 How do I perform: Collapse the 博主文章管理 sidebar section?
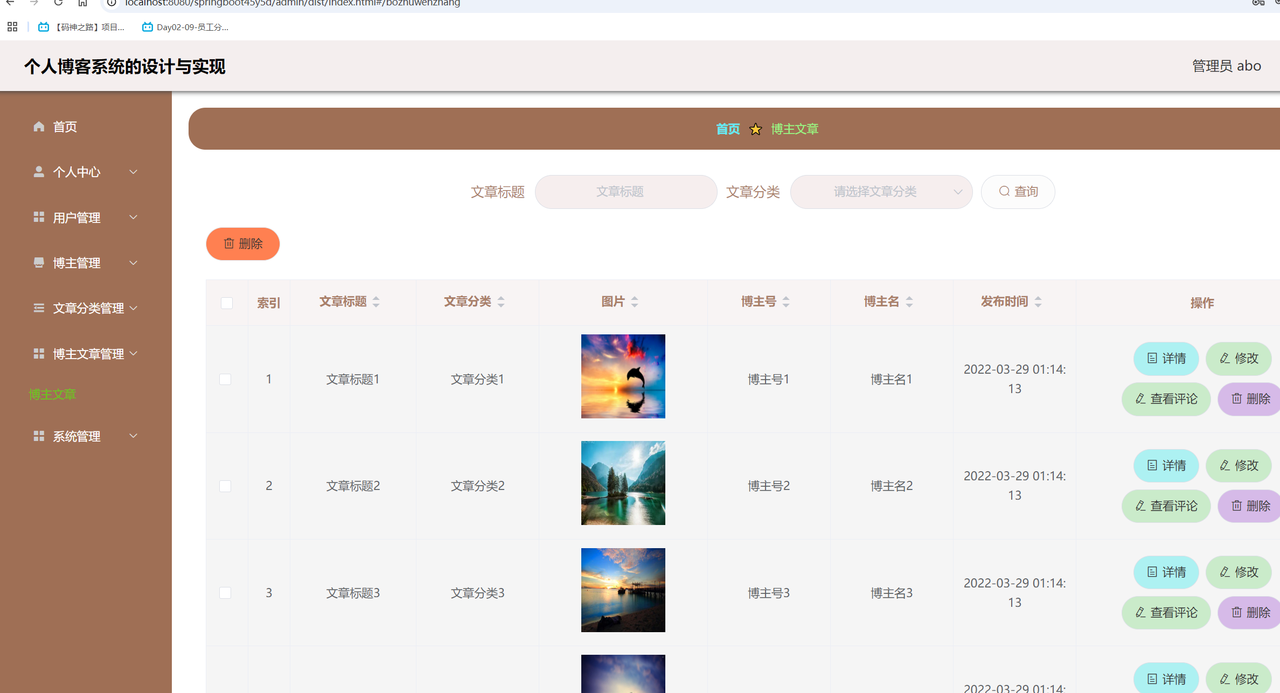click(x=135, y=353)
